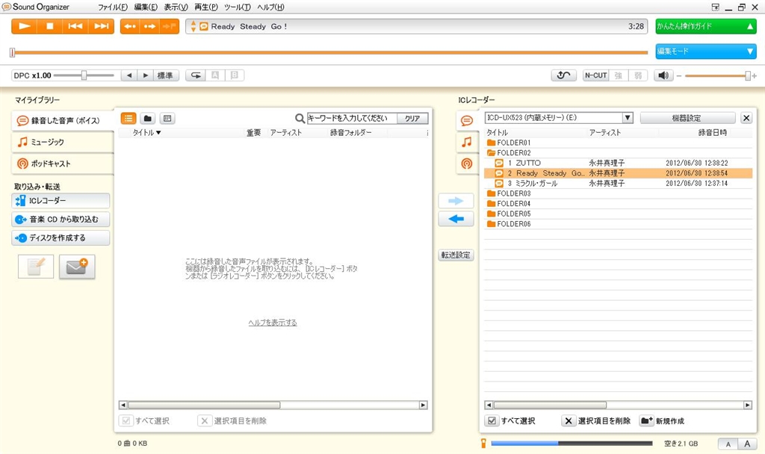765x454 pixels.
Task: Click the ヘルプを表示する link
Action: click(x=273, y=323)
